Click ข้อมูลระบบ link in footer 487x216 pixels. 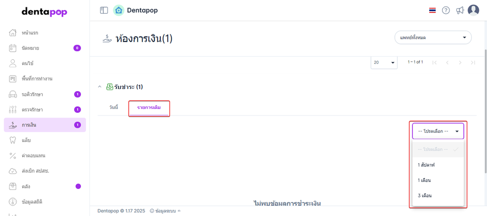166,211
